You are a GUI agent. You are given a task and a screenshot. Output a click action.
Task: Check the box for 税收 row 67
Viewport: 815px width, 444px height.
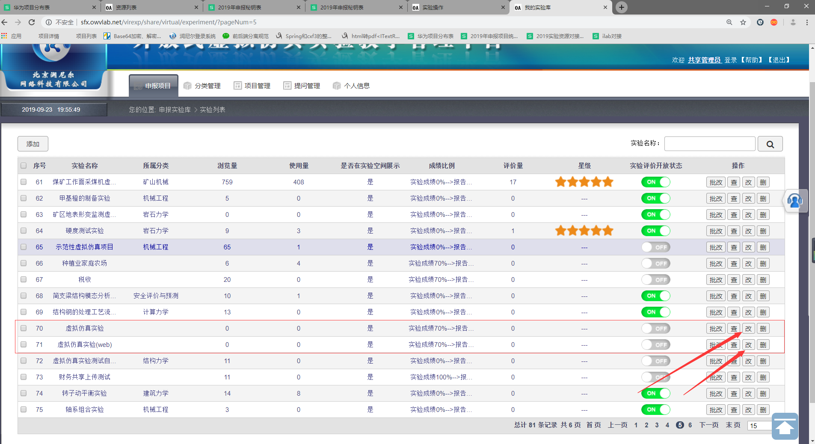click(x=24, y=279)
